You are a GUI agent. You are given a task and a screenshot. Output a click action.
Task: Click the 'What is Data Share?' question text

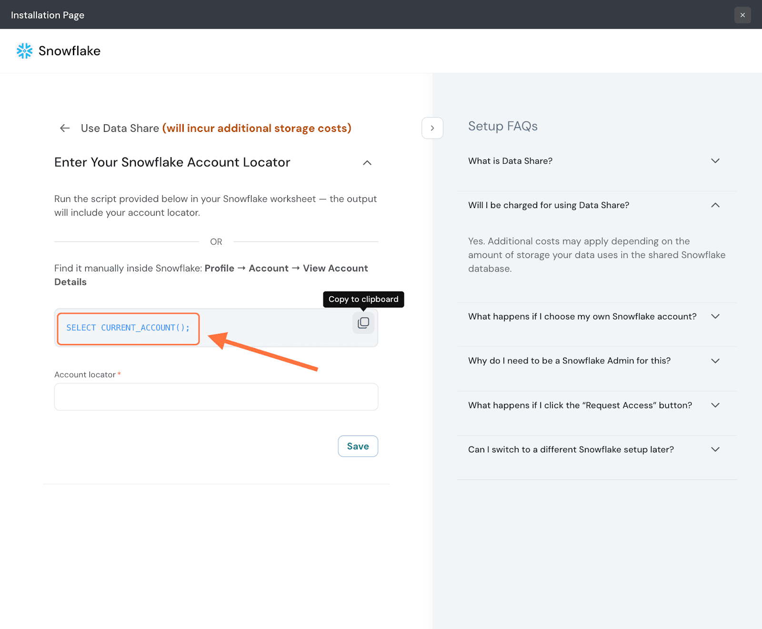[510, 161]
